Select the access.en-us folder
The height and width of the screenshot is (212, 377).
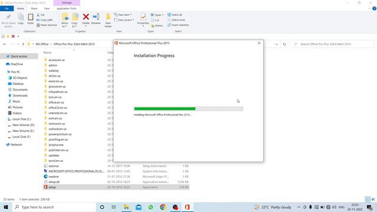pyautogui.click(x=57, y=60)
